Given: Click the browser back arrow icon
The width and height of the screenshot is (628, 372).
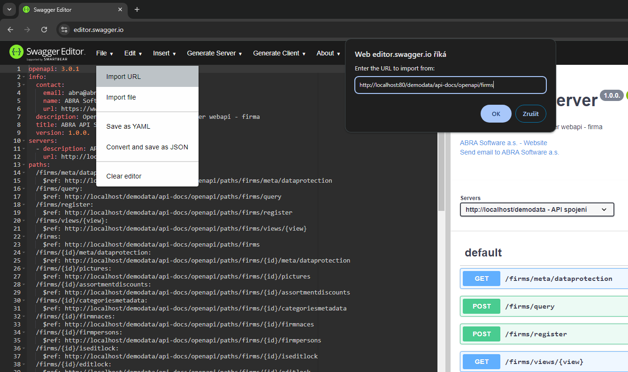Looking at the screenshot, I should pyautogui.click(x=10, y=30).
